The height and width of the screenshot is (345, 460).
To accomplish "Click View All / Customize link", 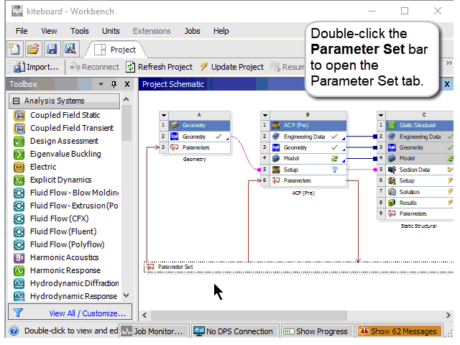I will [x=88, y=313].
